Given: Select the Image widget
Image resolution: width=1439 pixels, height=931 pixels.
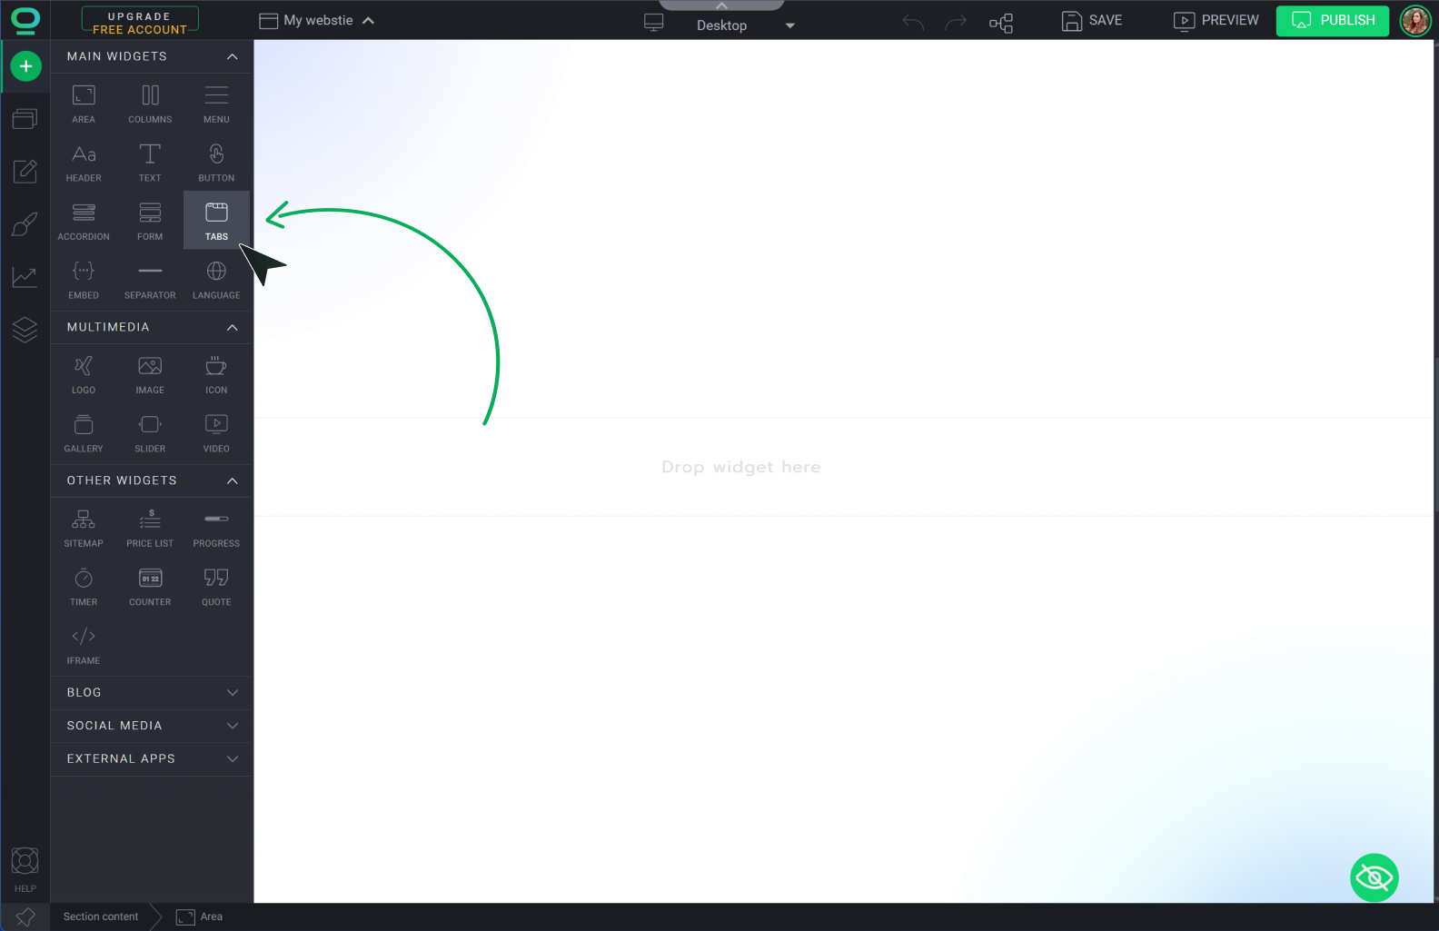Looking at the screenshot, I should (150, 374).
